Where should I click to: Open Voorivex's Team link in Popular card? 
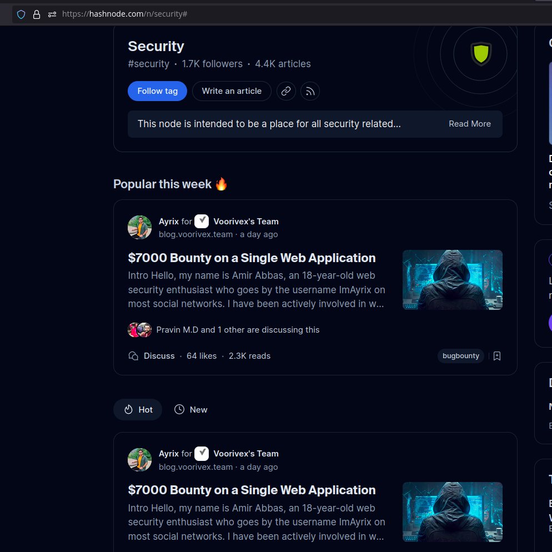point(246,222)
